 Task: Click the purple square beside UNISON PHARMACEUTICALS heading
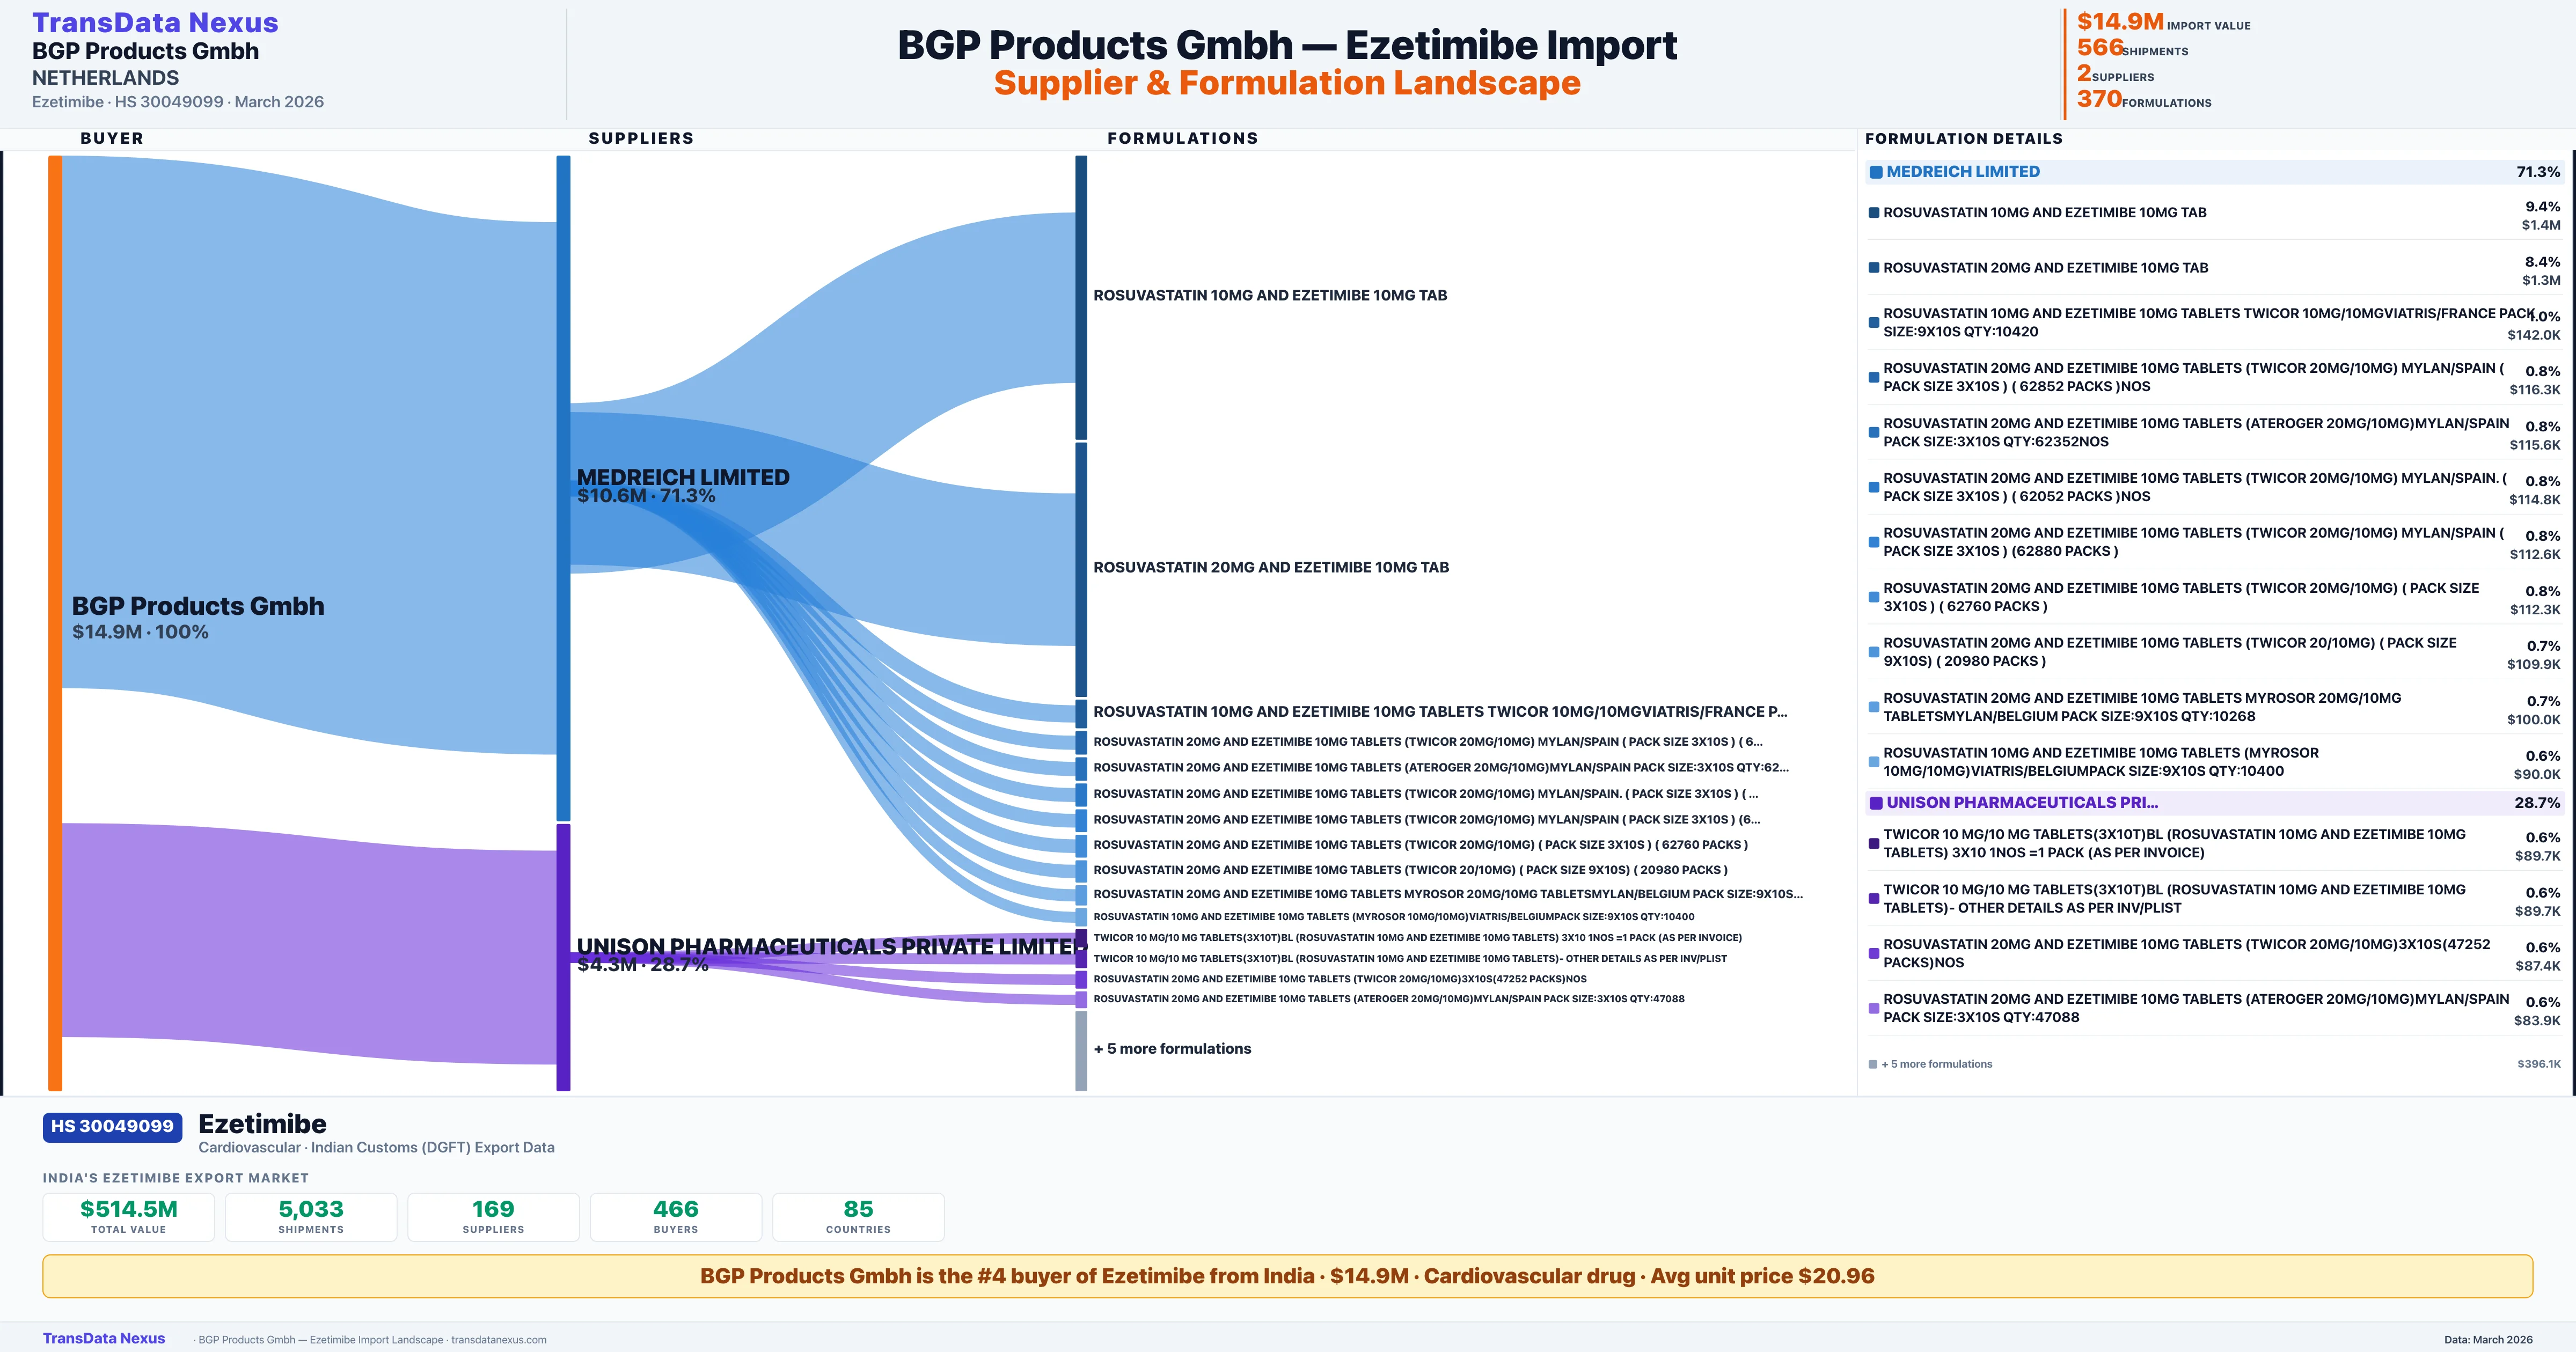click(x=1876, y=803)
